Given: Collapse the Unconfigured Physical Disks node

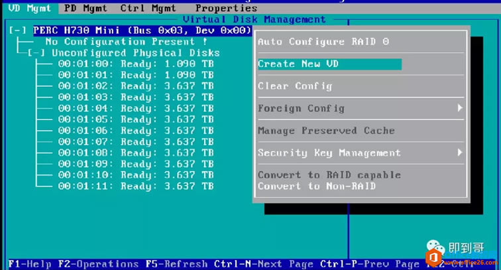Looking at the screenshot, I should (x=36, y=53).
